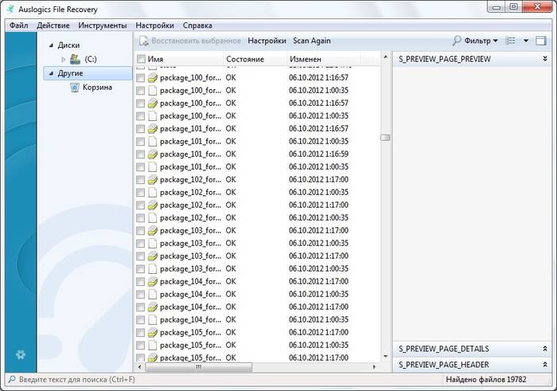
Task: Click the Фильтр magnifier icon
Action: click(458, 41)
